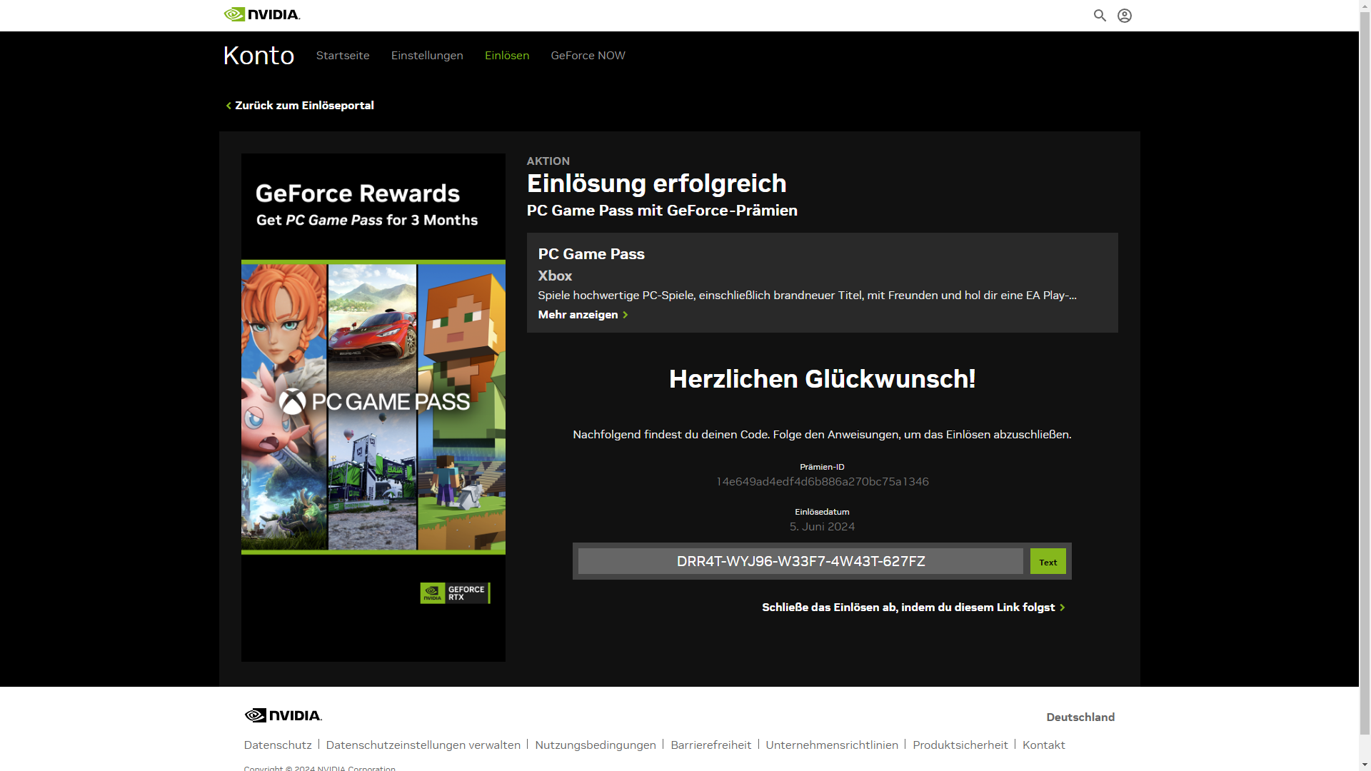Go to Startseite tab
Screen dimensions: 1371x771
tap(343, 56)
